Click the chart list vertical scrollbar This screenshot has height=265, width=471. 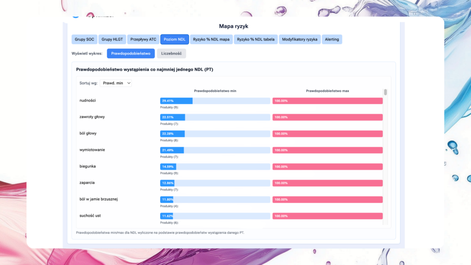click(x=385, y=92)
